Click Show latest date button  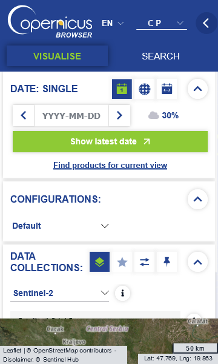[110, 141]
